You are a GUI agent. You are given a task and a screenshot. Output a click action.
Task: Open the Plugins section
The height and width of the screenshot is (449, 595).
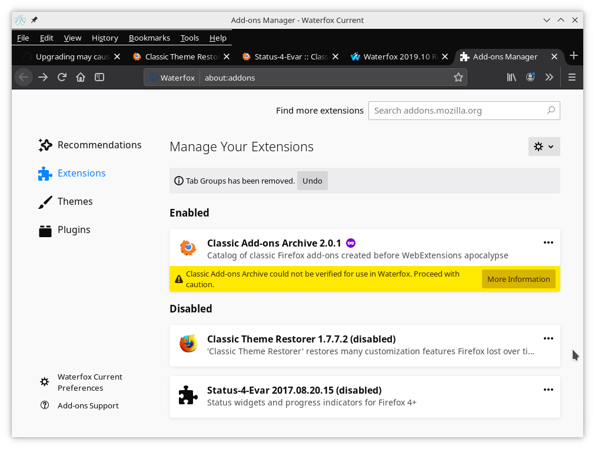[65, 230]
